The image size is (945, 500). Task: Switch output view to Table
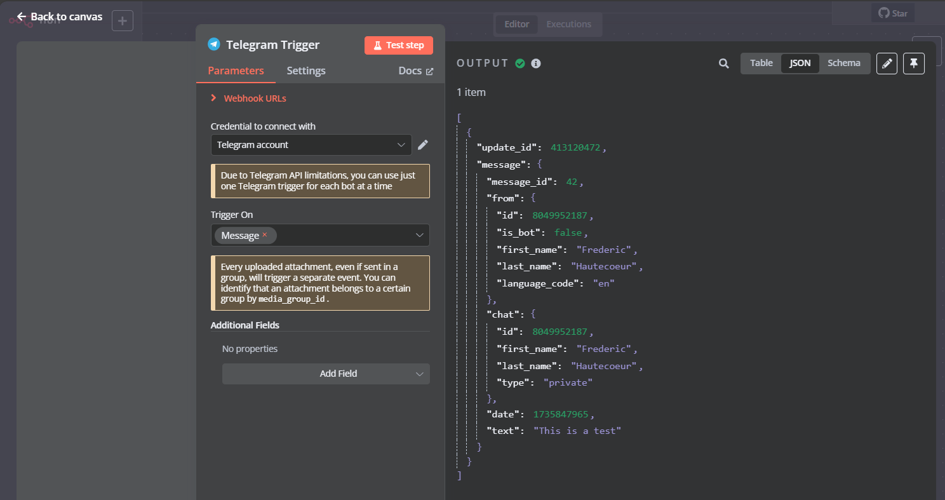[x=761, y=63]
